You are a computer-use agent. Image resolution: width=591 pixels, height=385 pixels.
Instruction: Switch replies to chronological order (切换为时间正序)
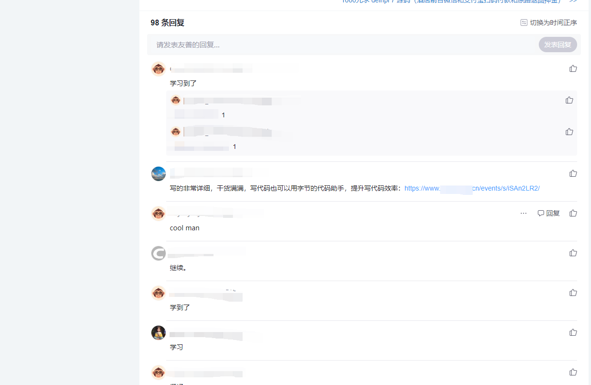coord(549,23)
